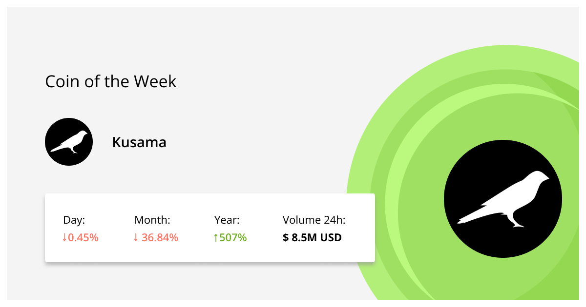Click the red down arrow beside 36.84%
The height and width of the screenshot is (307, 586).
[x=136, y=238]
